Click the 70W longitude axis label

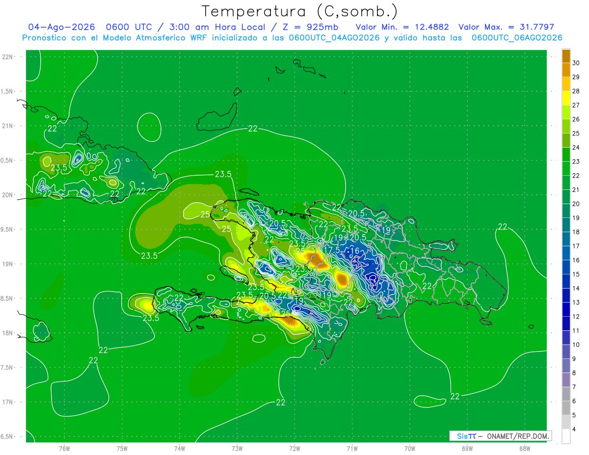[x=409, y=448]
